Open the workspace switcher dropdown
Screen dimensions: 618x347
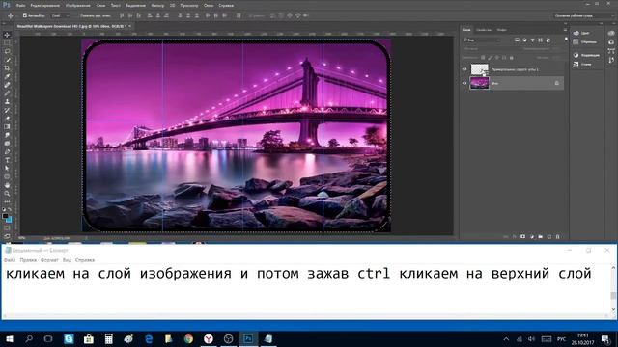[584, 15]
